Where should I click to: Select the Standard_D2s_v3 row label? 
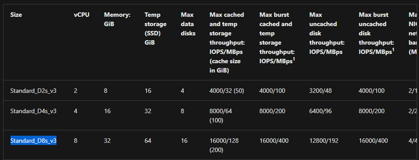[34, 91]
